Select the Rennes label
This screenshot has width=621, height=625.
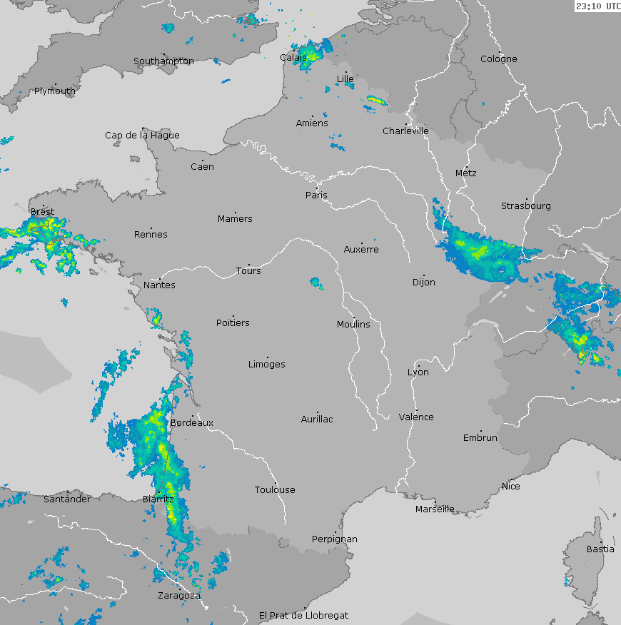(x=151, y=234)
